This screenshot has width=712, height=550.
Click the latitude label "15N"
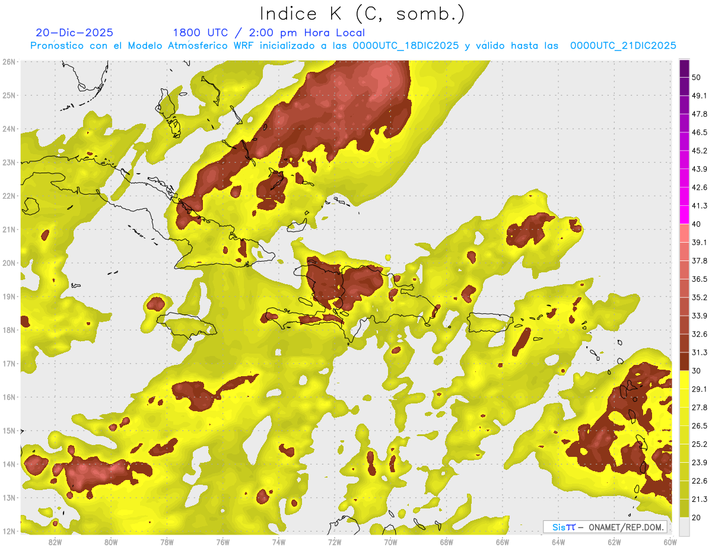pos(9,431)
